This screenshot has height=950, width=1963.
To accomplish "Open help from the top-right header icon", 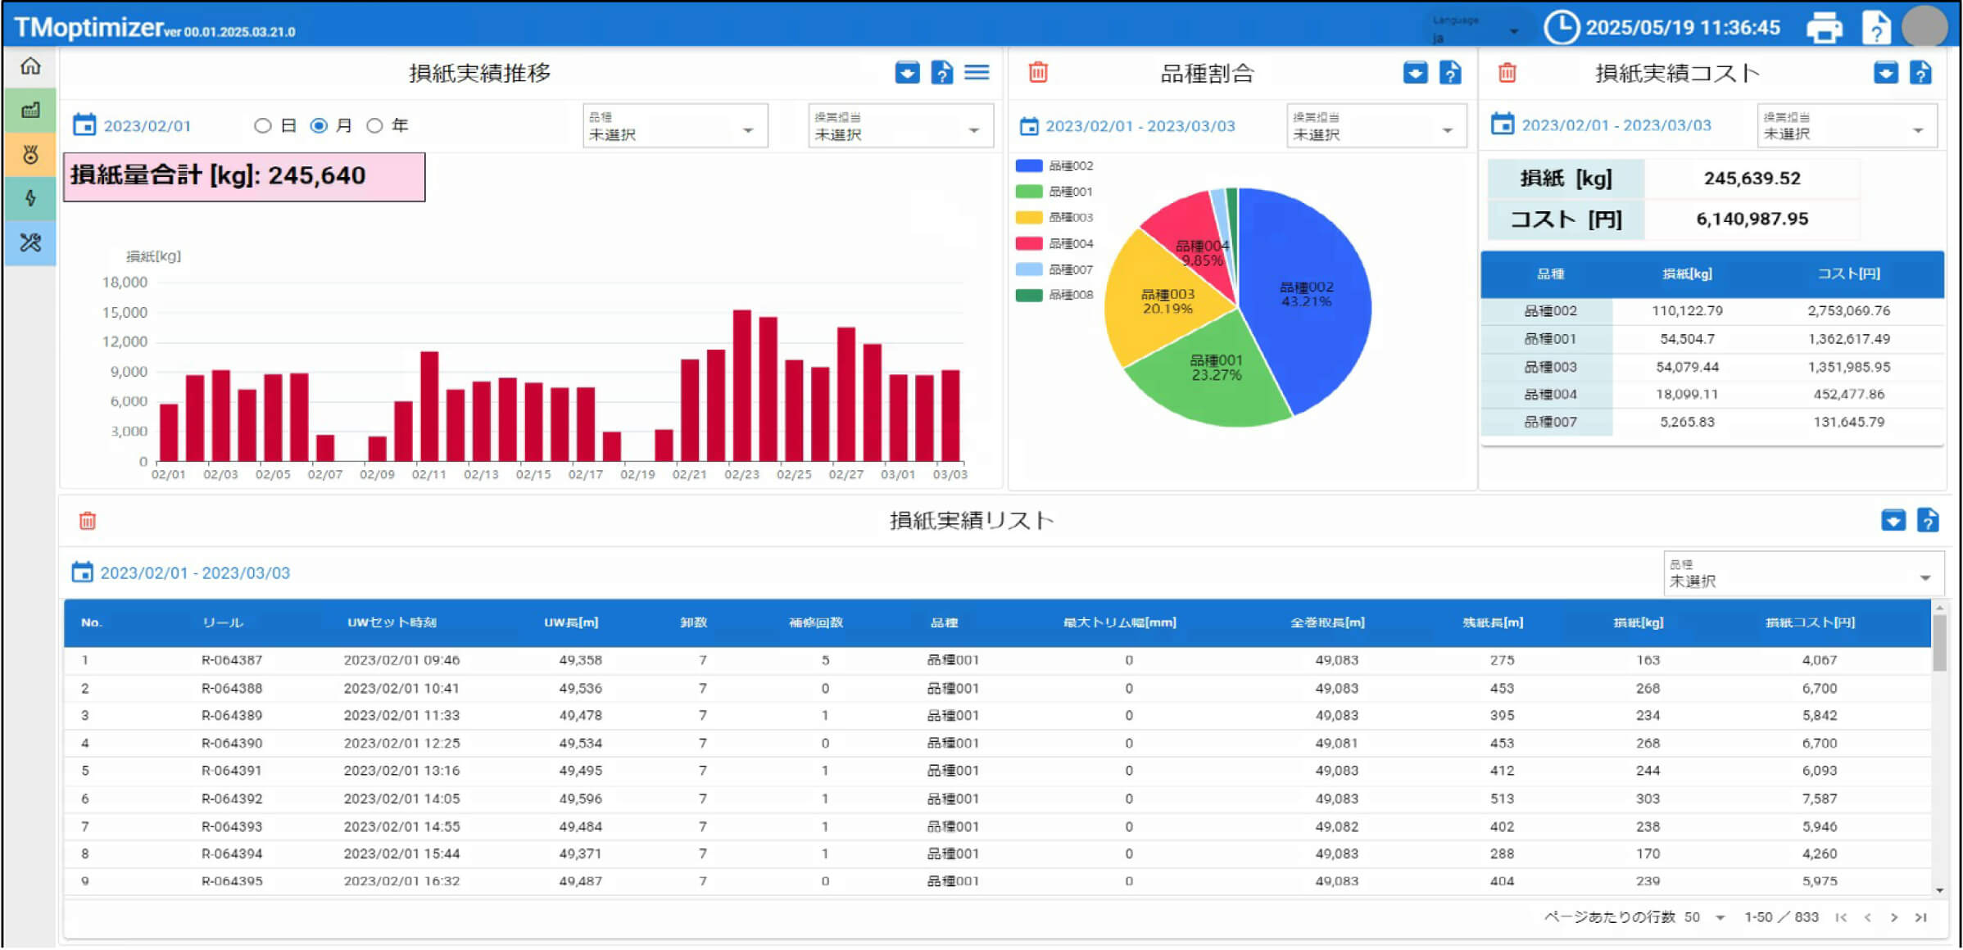I will pos(1875,27).
